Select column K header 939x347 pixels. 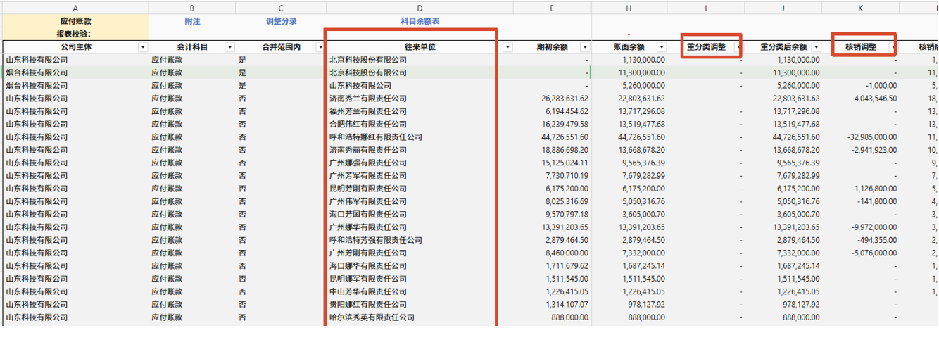click(861, 8)
